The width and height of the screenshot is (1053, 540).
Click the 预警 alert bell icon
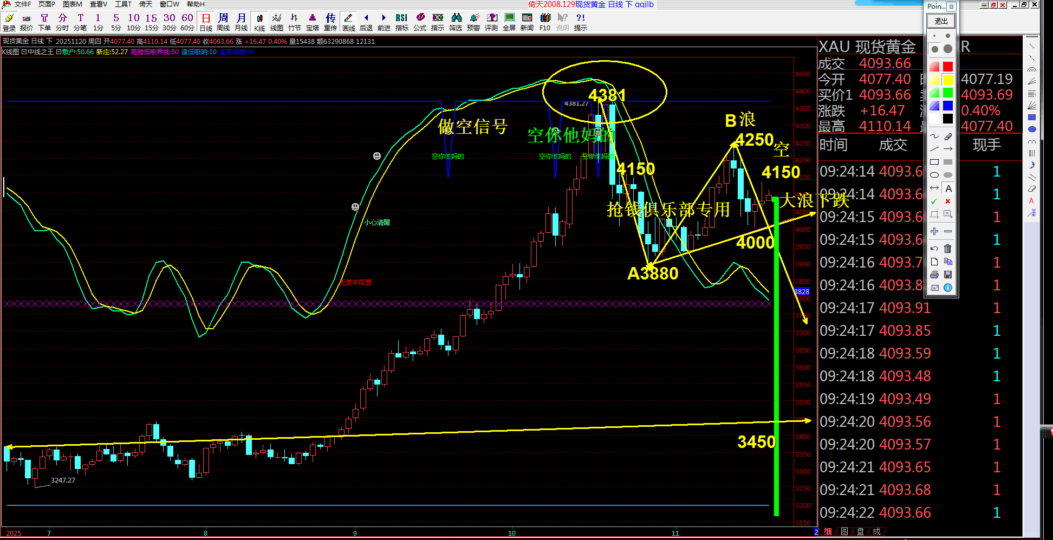pyautogui.click(x=473, y=22)
